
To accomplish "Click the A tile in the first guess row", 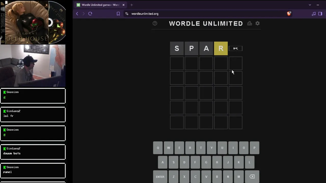I will pos(206,48).
